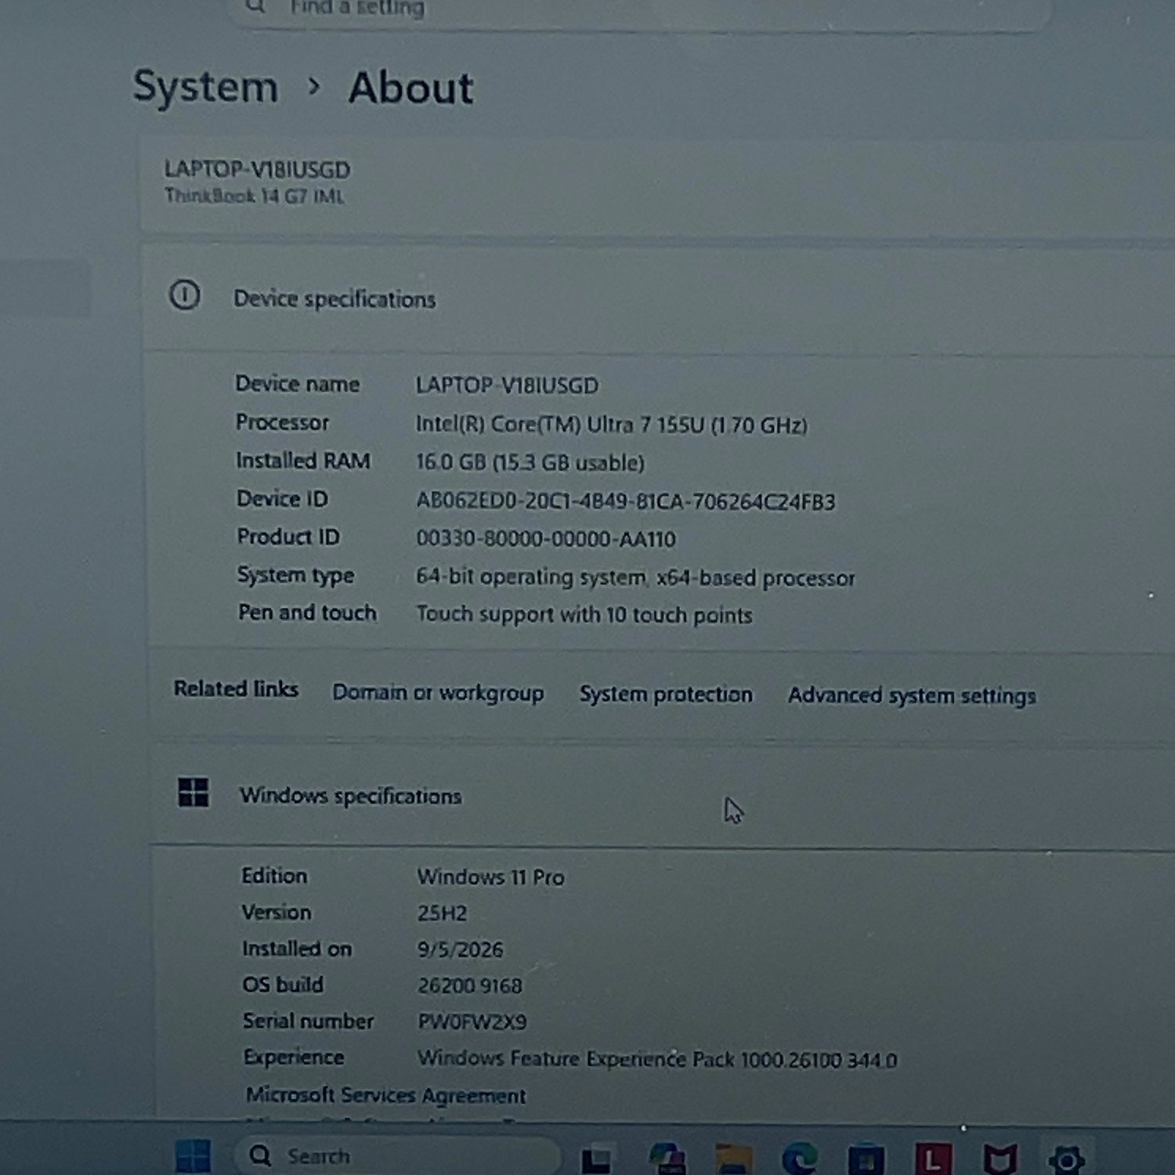Select the Windows 11 Pro edition value

click(490, 877)
